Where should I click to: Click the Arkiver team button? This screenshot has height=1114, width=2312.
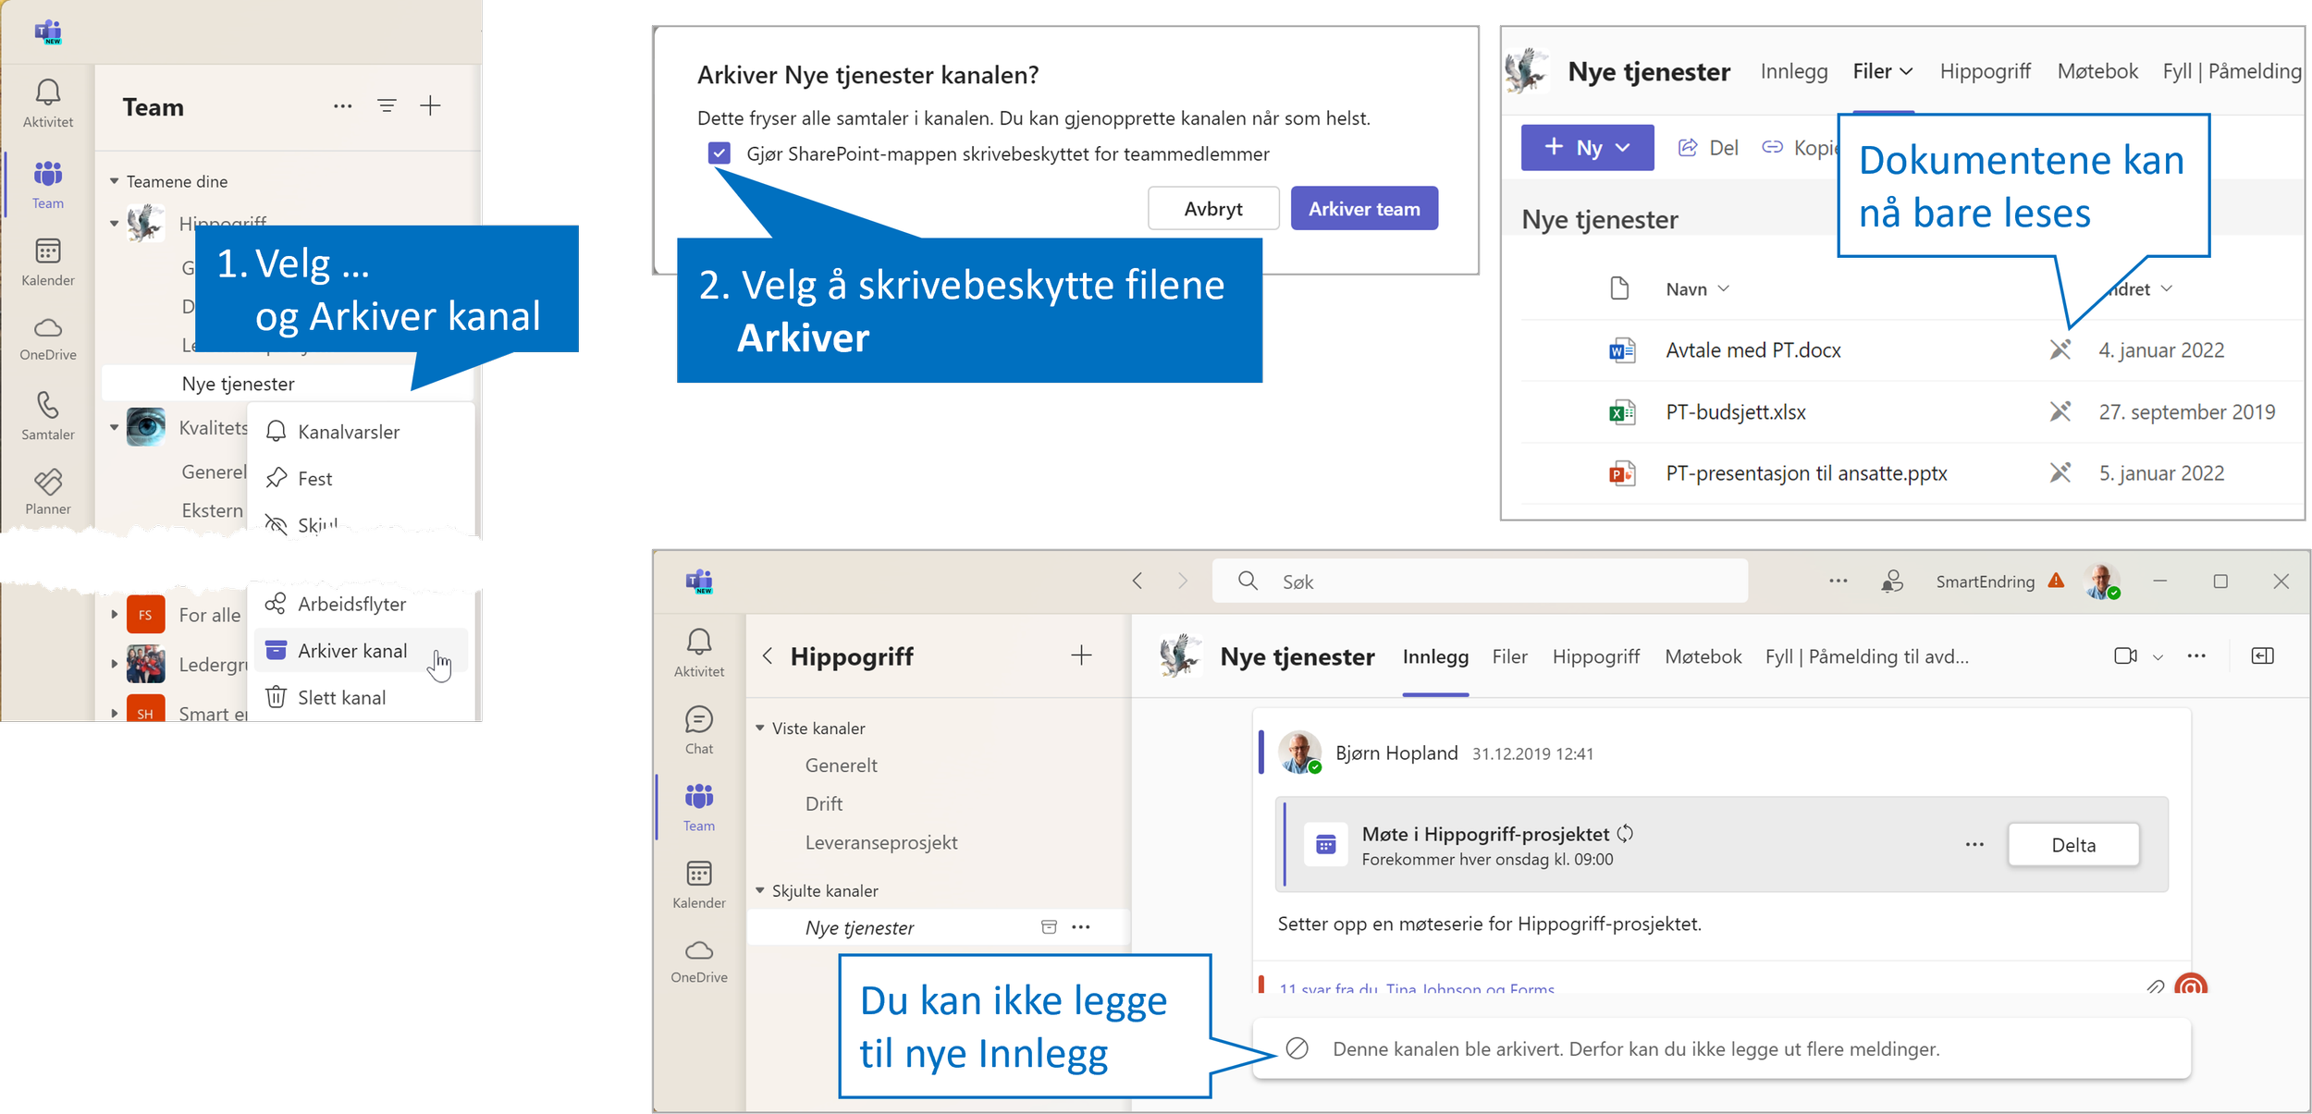1363,209
